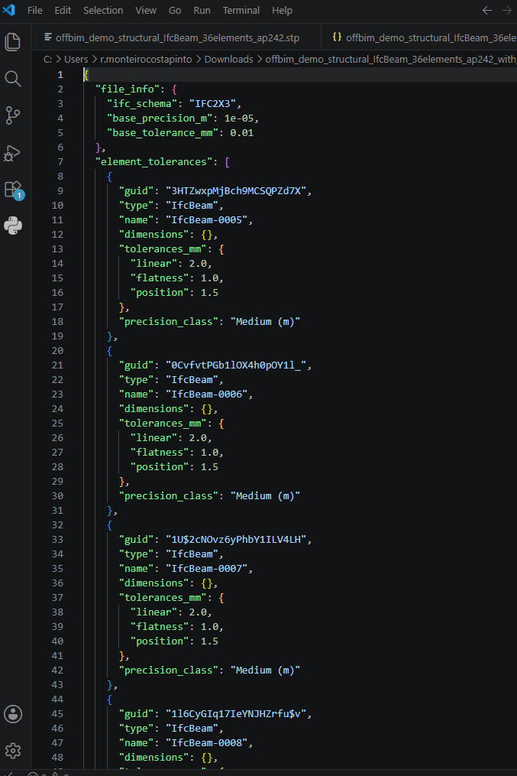
Task: Click the Users breadcrumb segment
Action: coord(76,60)
